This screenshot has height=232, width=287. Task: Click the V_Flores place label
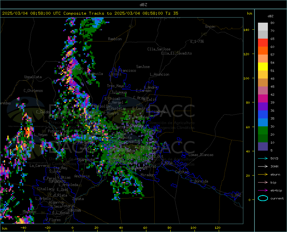[53, 220]
